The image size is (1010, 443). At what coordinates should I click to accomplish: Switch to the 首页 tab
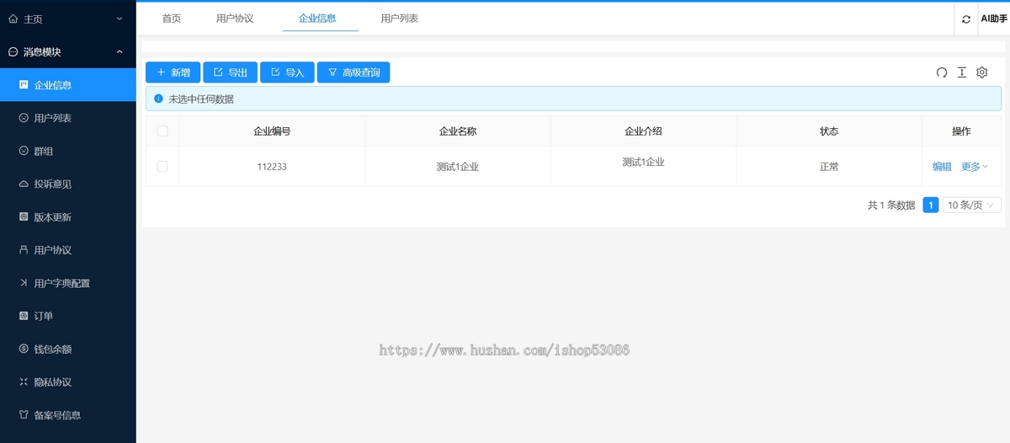click(172, 19)
